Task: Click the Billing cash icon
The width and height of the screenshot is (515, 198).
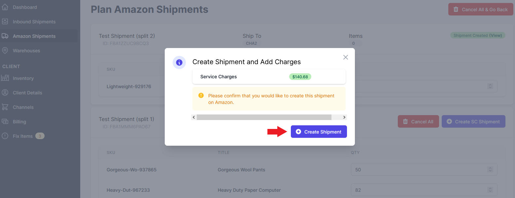Action: tap(5, 122)
